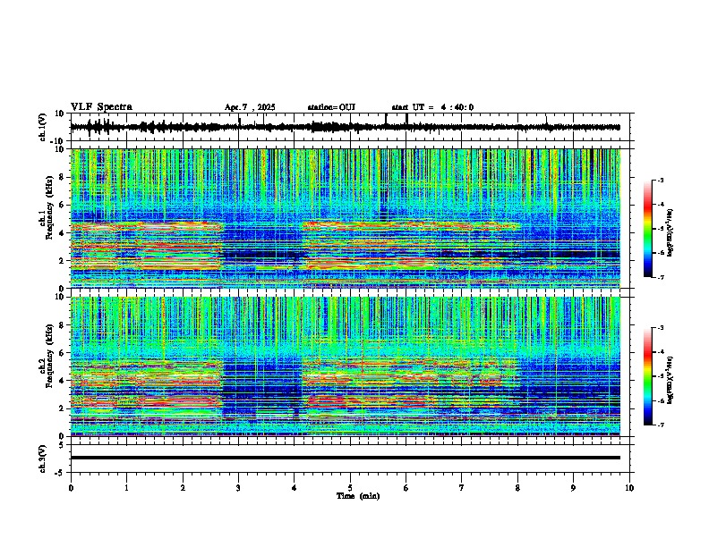Click the time axis tick label "5"
Viewport: 709px width, 547px height.
click(350, 488)
